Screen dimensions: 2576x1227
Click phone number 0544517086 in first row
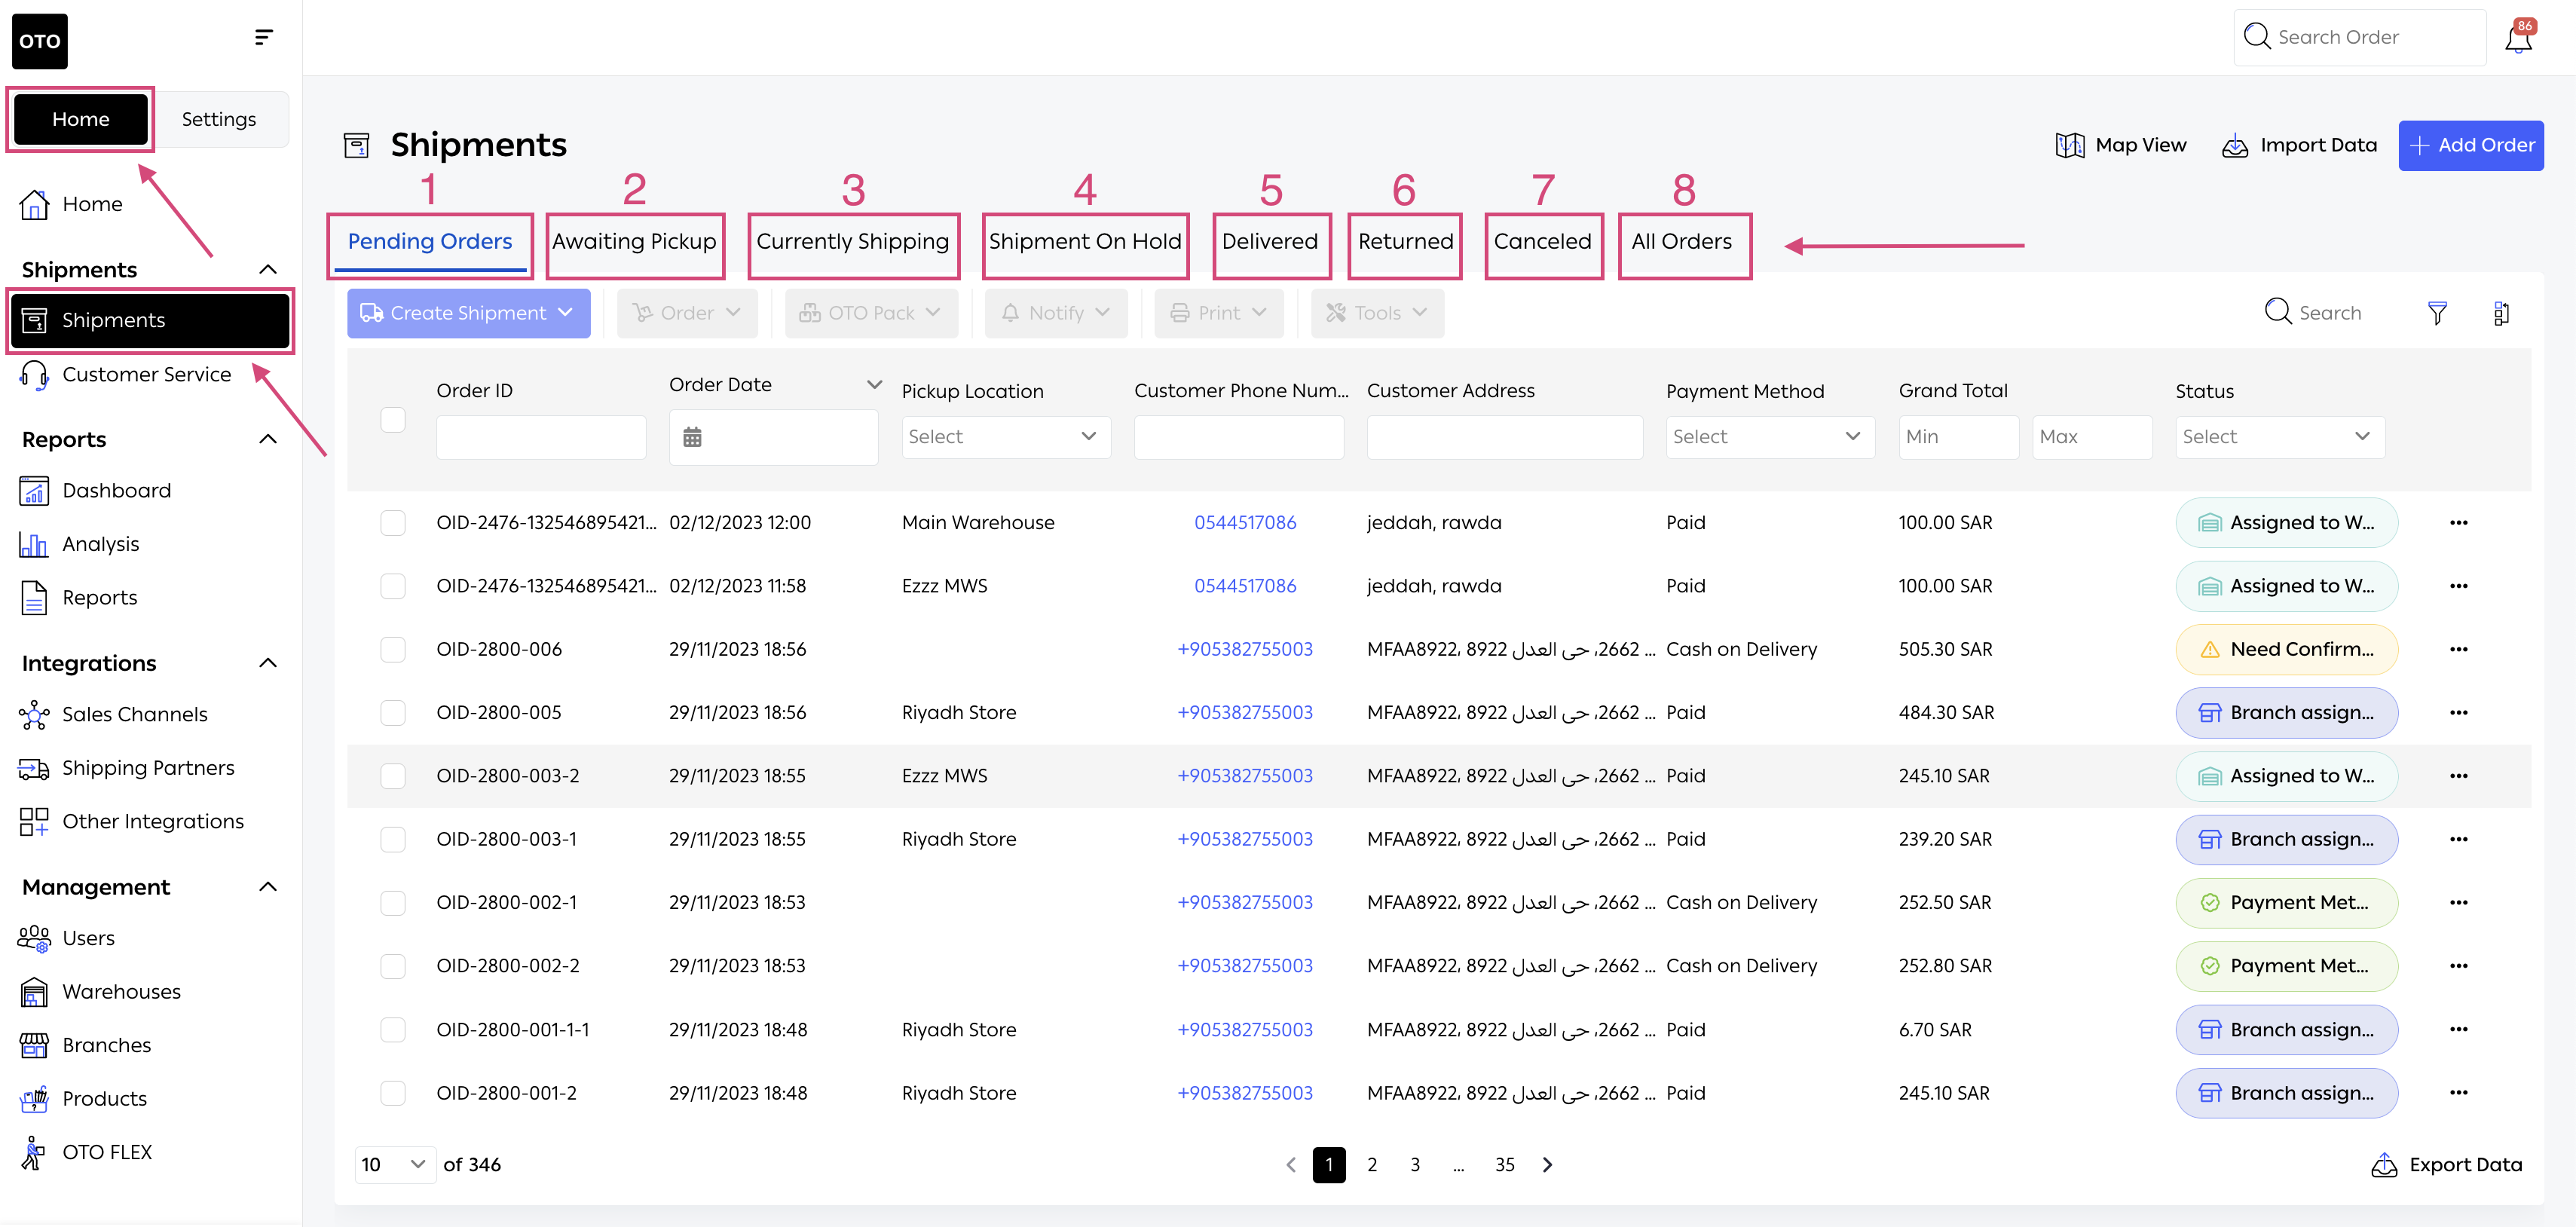tap(1244, 522)
